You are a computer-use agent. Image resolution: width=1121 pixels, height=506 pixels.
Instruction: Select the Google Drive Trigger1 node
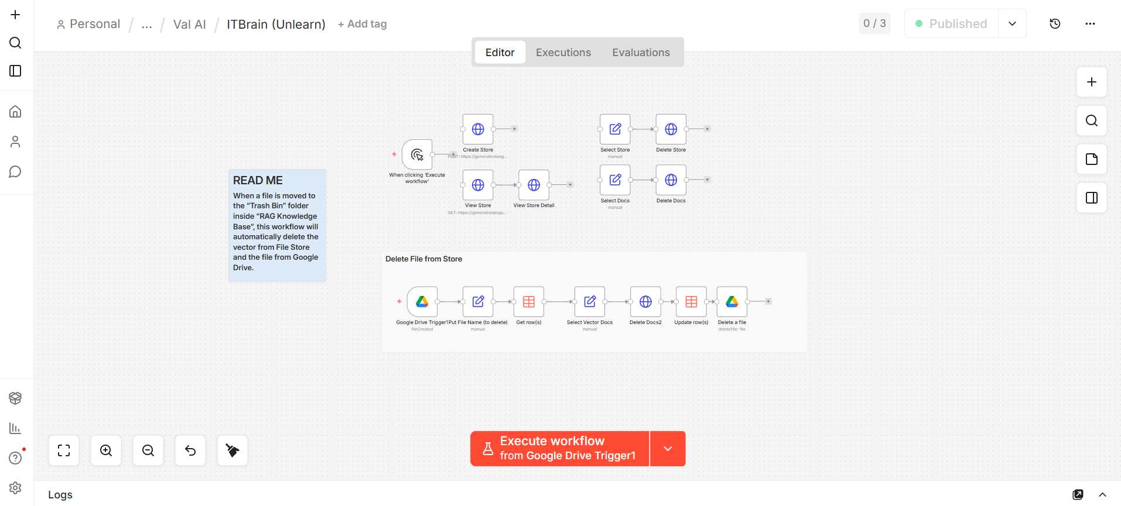[x=422, y=302]
